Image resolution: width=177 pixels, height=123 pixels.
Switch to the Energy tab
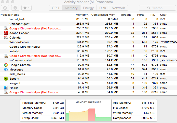(88, 8)
